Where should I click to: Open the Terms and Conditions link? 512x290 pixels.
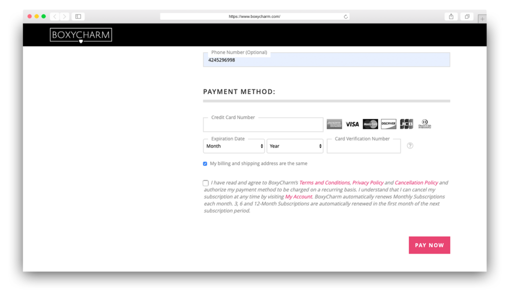coord(324,182)
